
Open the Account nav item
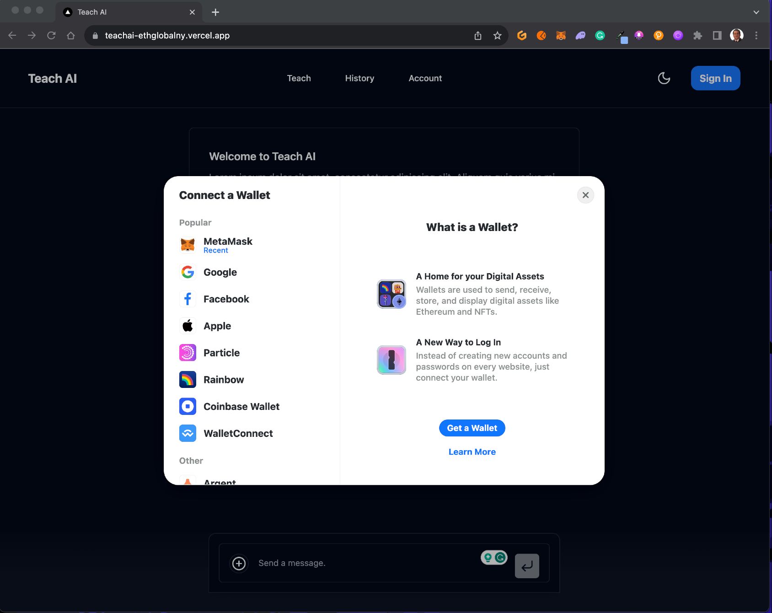pos(425,78)
